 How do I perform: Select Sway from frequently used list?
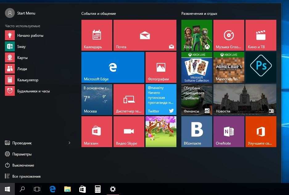pos(21,47)
